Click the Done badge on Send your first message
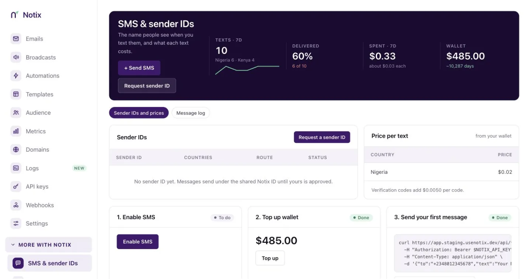This screenshot has width=531, height=279. point(500,218)
